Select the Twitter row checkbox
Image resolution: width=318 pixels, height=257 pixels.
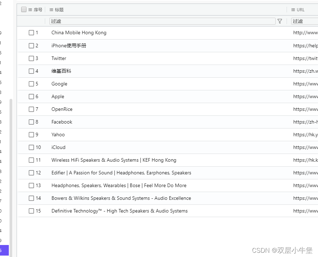coord(31,58)
